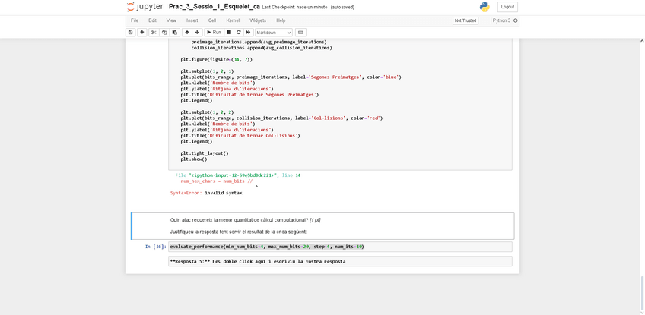Rename notebook by clicking Prac_3_Sessio_1_Esquelet_ca title
This screenshot has width=645, height=315.
point(214,7)
